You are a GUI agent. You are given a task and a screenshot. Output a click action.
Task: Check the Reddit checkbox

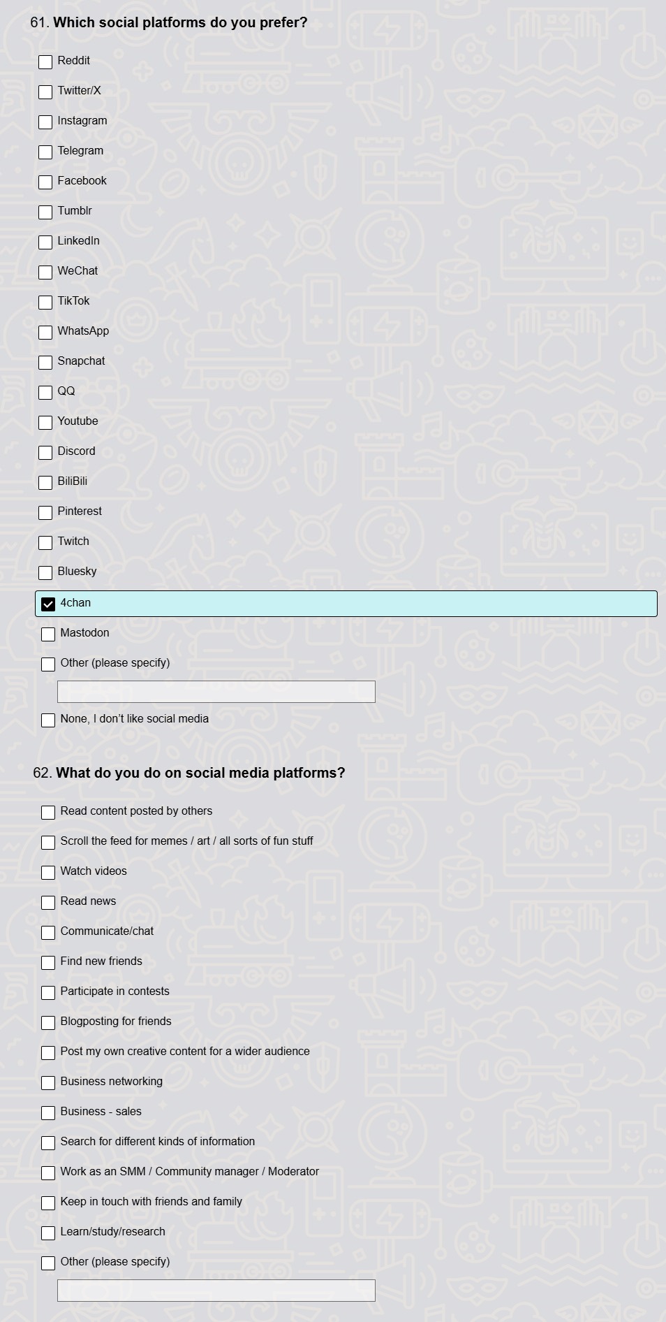(x=45, y=62)
